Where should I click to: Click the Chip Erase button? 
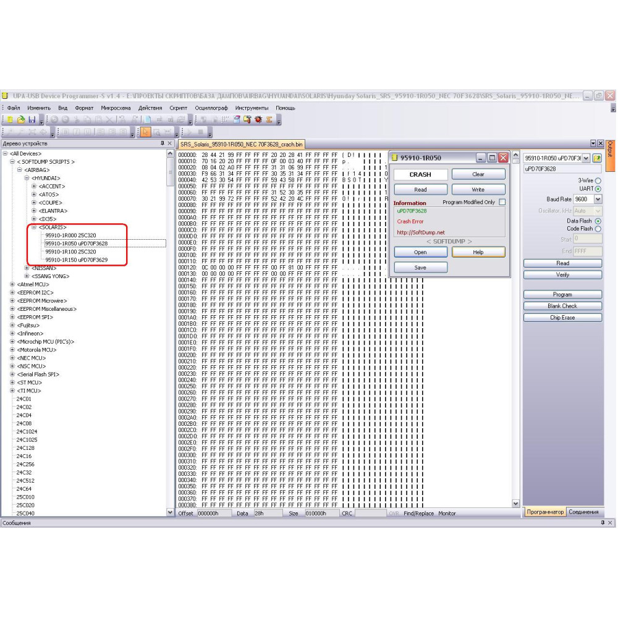[562, 318]
